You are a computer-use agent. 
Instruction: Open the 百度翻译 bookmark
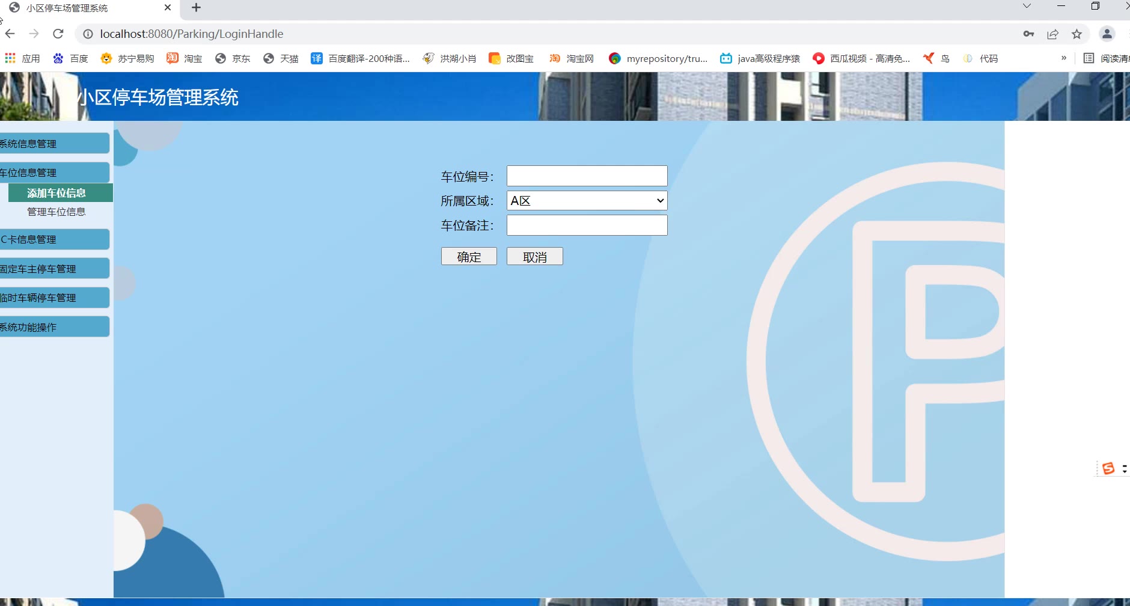click(x=360, y=58)
